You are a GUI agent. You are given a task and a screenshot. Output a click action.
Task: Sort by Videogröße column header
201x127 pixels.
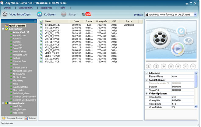[x=102, y=21]
